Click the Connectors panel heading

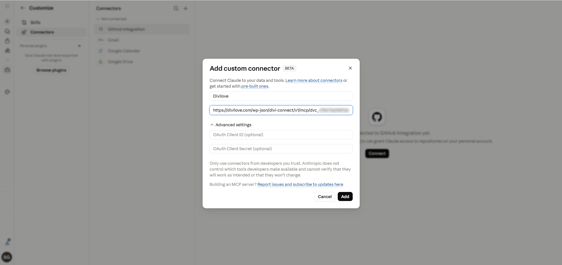[108, 8]
